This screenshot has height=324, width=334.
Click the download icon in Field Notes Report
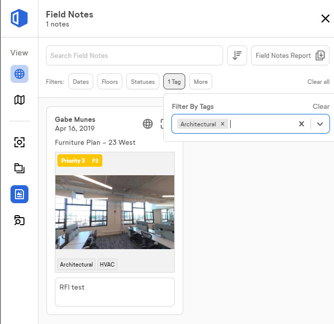click(x=320, y=55)
